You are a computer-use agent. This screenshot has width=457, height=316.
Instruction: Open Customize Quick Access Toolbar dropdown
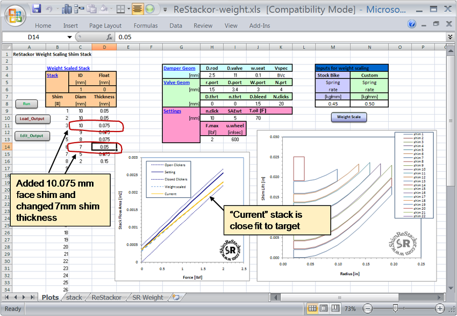(x=165, y=10)
